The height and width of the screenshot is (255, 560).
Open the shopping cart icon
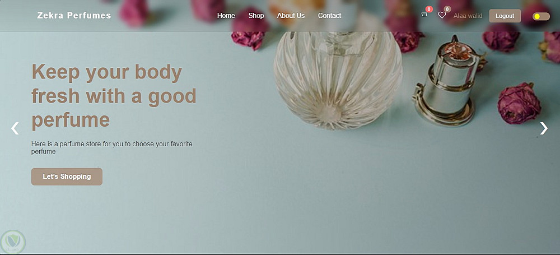click(424, 15)
